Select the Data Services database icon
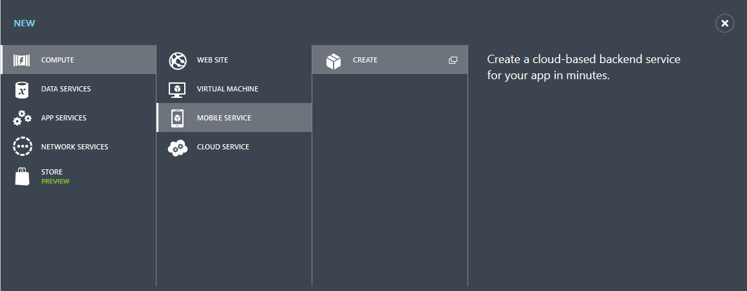Viewport: 747px width, 291px height. (x=21, y=89)
